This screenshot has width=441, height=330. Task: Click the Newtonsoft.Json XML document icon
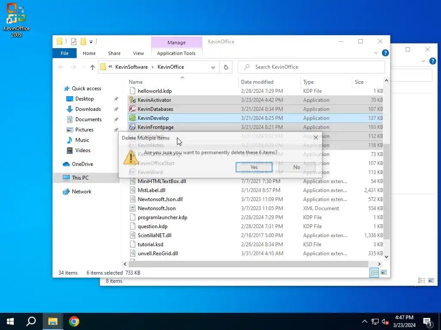[x=133, y=208]
